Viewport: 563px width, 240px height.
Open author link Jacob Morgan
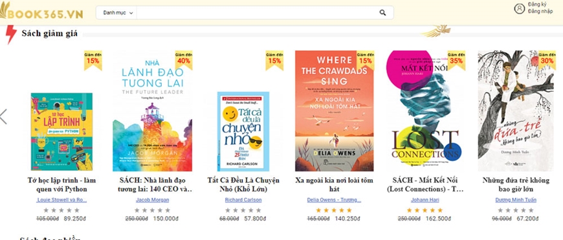click(x=152, y=200)
